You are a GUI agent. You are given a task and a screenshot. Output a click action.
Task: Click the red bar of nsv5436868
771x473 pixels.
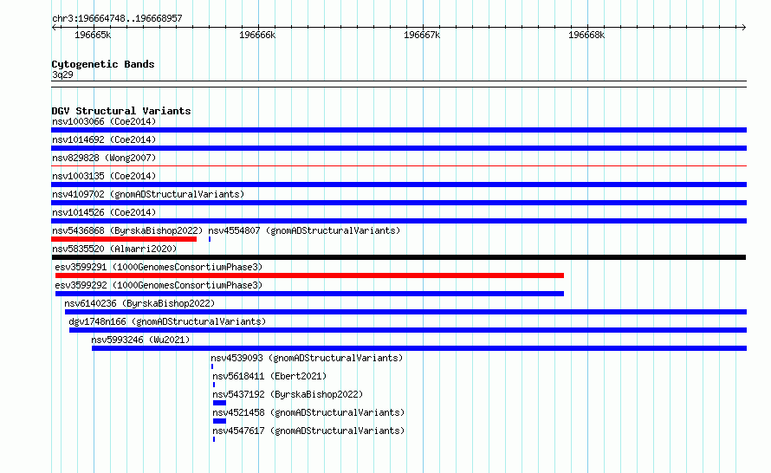point(124,239)
